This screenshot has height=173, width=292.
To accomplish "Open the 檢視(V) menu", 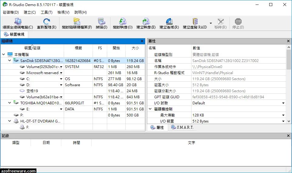I will pyautogui.click(x=63, y=12).
